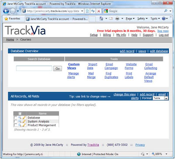Follow the Find Duplicates link
Viewport: 175px width, 159px height.
pyautogui.click(x=111, y=75)
